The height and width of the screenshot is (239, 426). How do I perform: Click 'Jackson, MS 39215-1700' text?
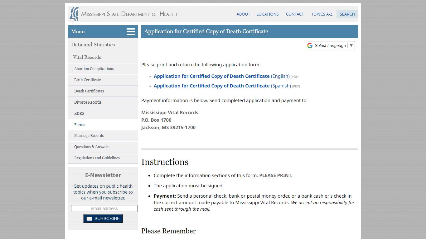click(x=168, y=128)
